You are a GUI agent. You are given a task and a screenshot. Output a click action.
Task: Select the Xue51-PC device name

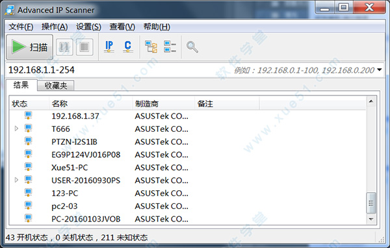(x=70, y=167)
